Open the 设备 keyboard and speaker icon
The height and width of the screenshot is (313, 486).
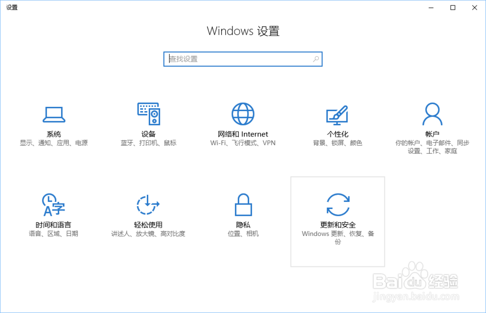[149, 114]
